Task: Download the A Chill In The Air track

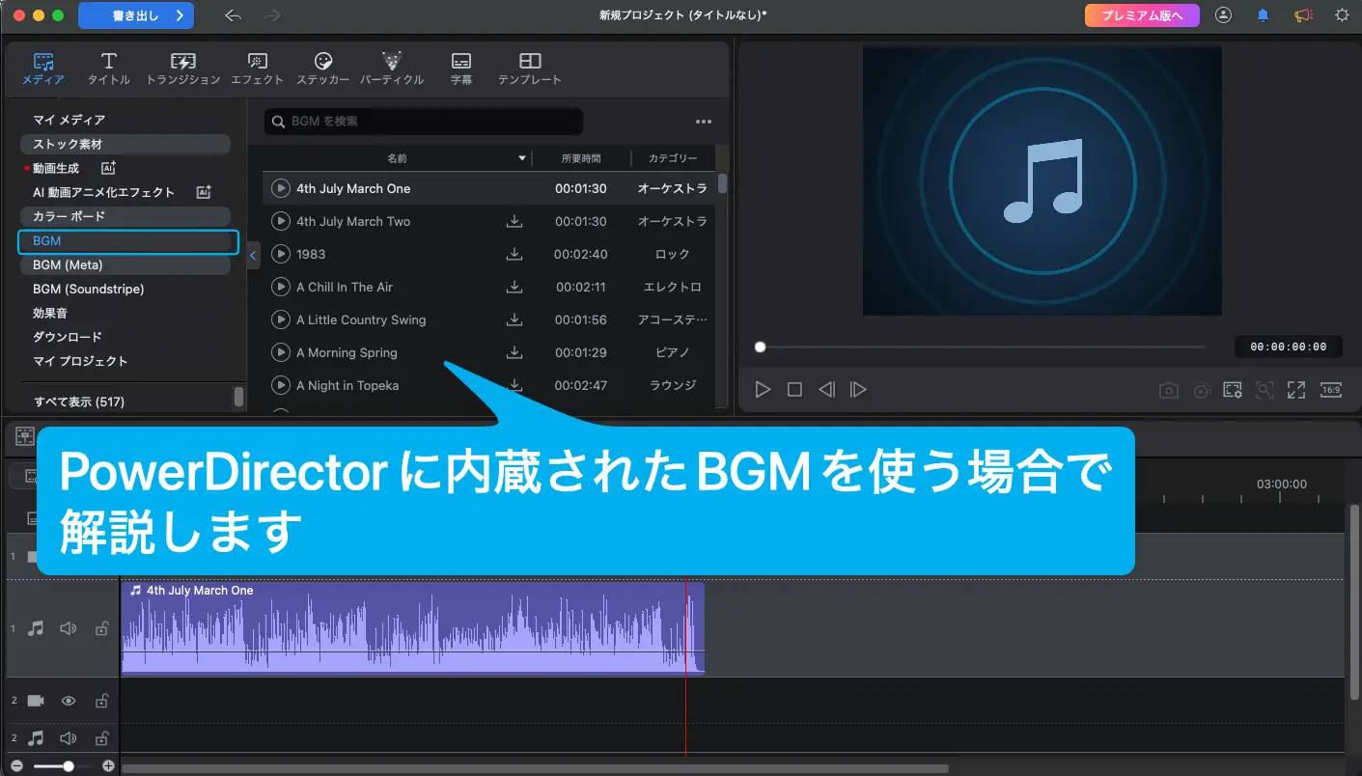Action: (514, 287)
